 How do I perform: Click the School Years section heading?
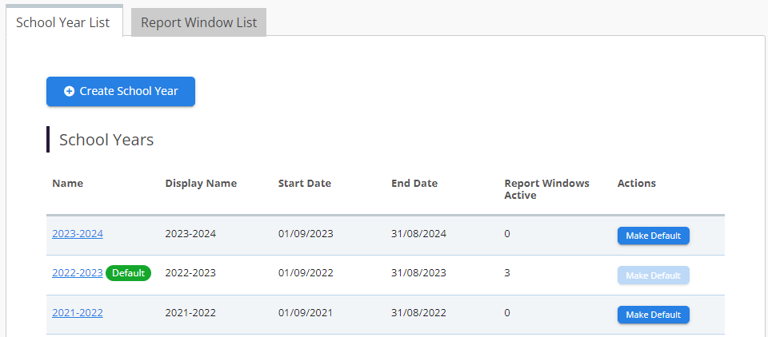[106, 140]
